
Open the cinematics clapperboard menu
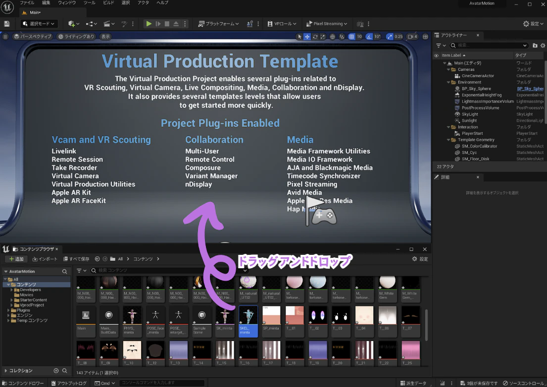[x=109, y=24]
